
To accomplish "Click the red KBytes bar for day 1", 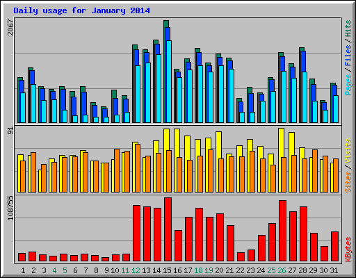I will 22,257.
